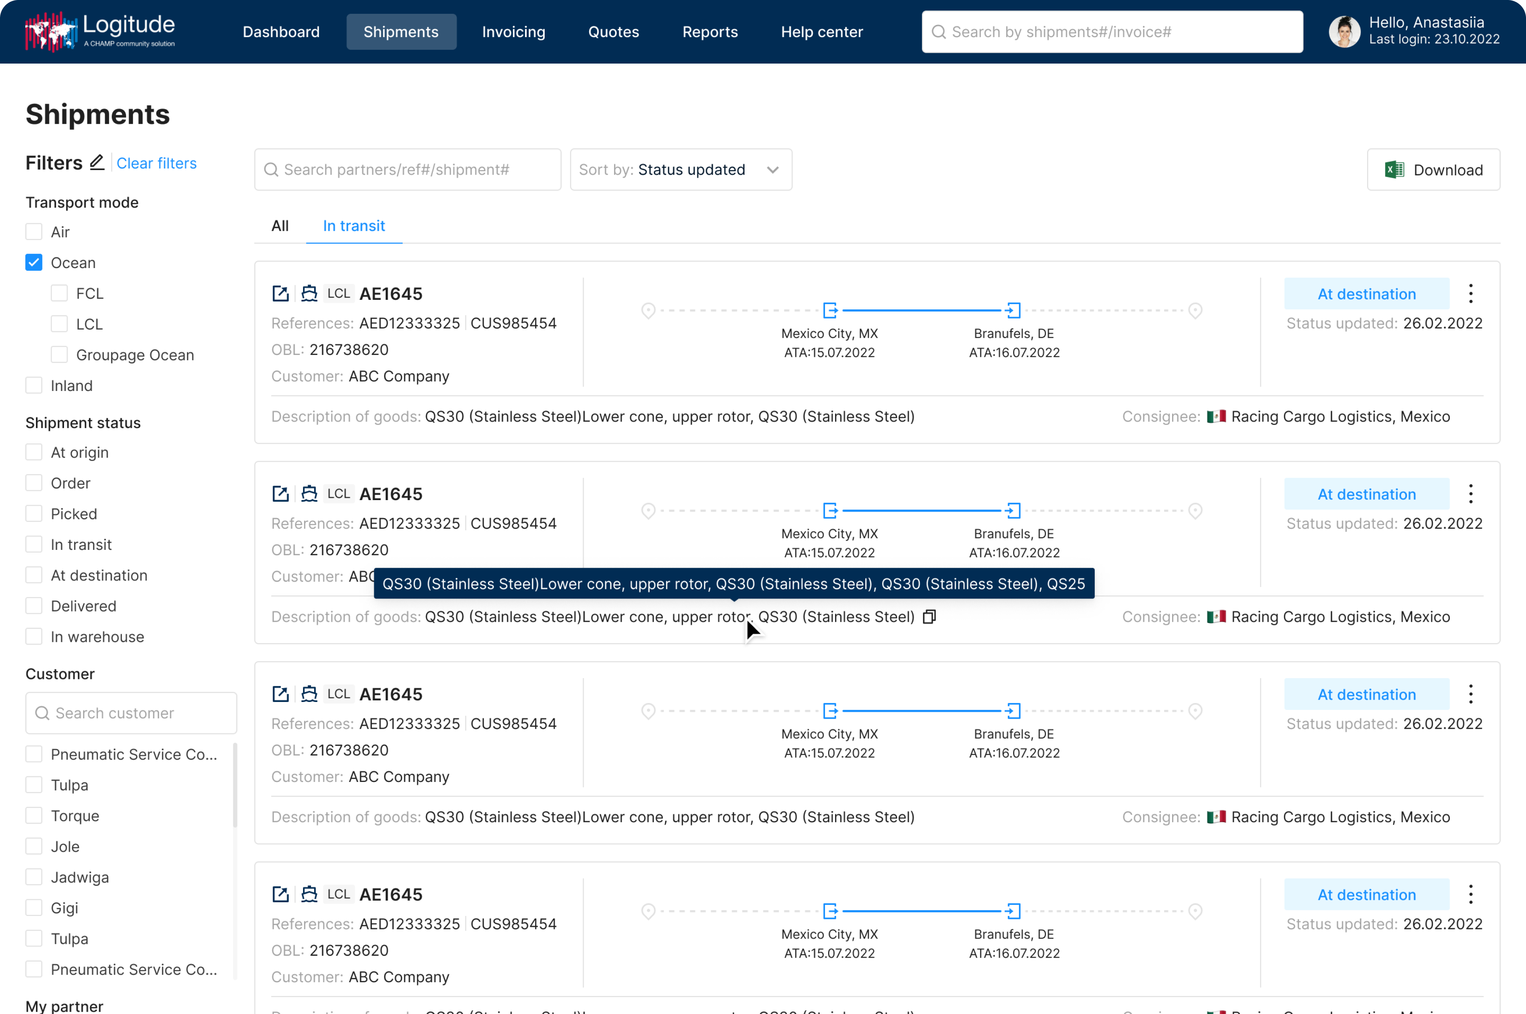Open the Sort by Status updated dropdown
The height and width of the screenshot is (1014, 1526).
tap(681, 169)
